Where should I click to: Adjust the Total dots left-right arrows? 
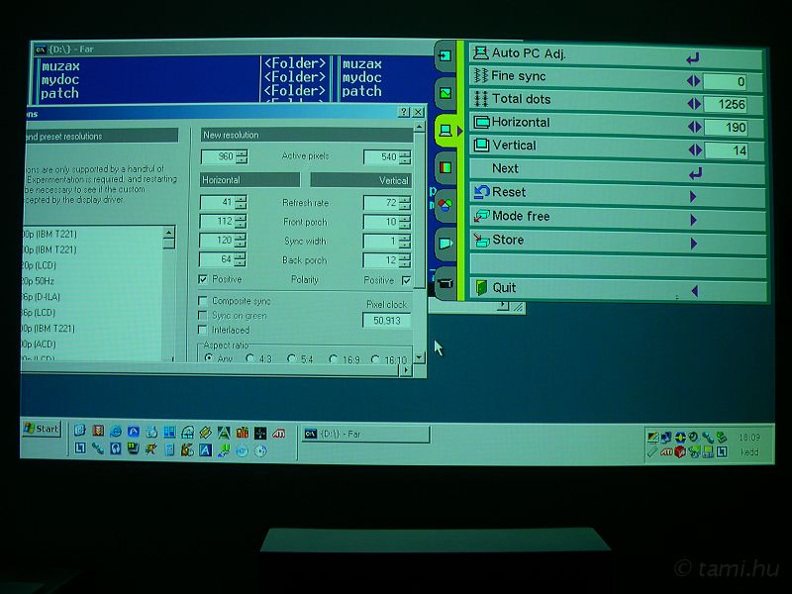tap(693, 103)
